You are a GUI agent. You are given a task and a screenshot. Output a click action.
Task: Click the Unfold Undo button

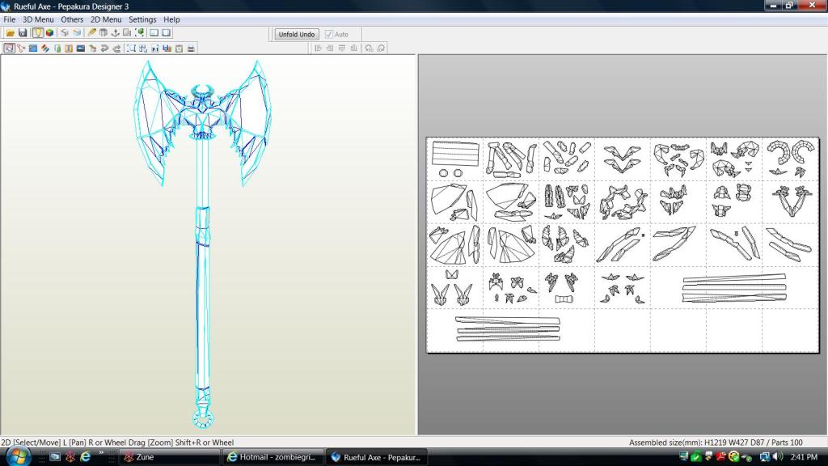[x=296, y=34]
